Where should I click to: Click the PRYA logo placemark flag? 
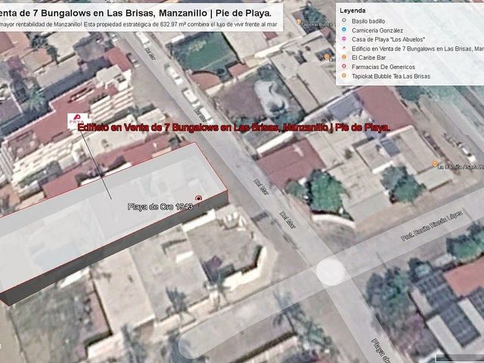(x=76, y=120)
